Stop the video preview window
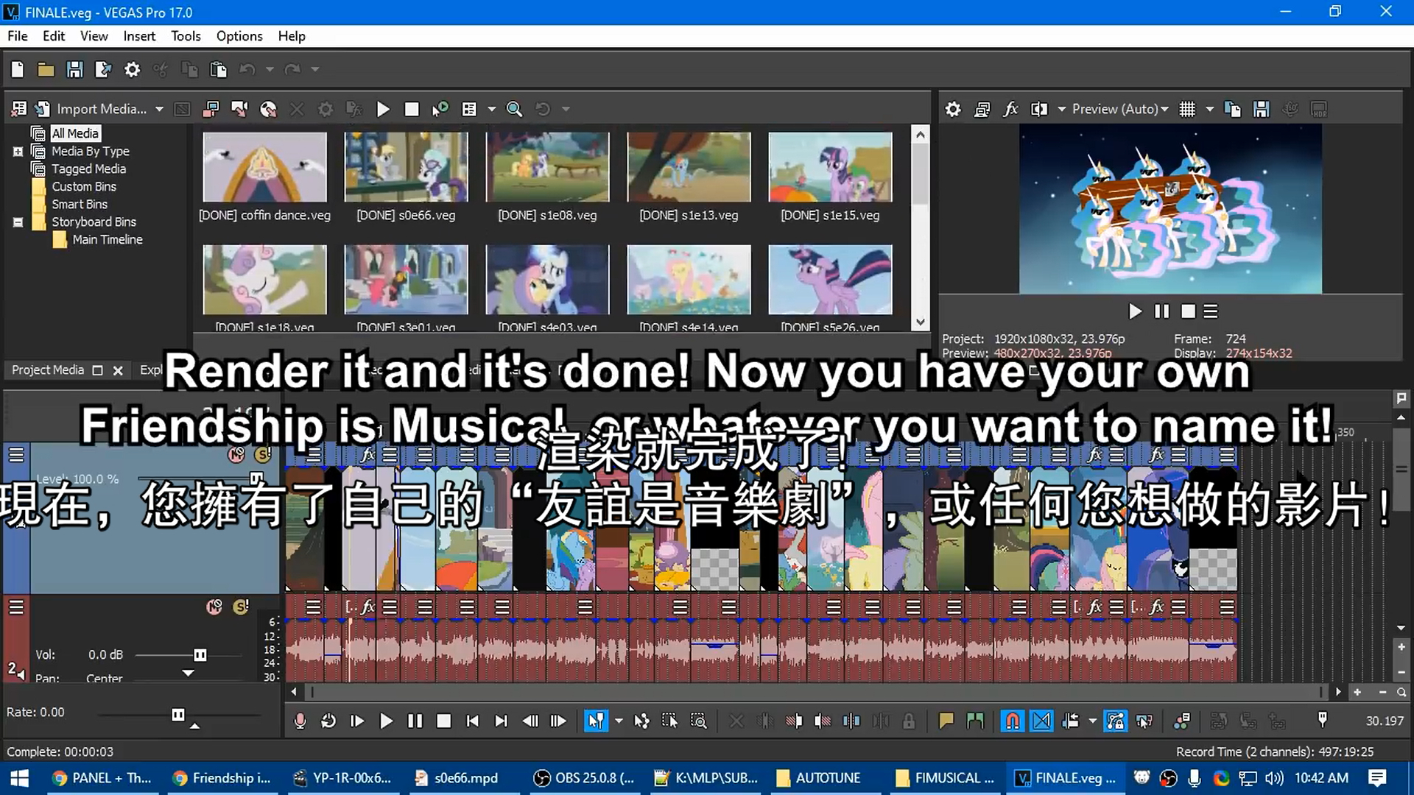This screenshot has width=1414, height=795. pos(1188,311)
